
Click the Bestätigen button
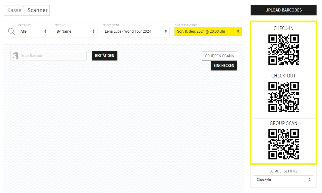click(104, 56)
